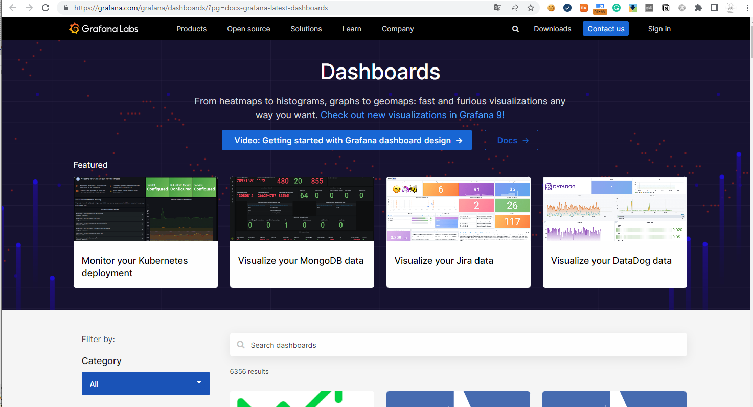Focus the Search dashboards field
This screenshot has height=407, width=753.
click(x=459, y=345)
